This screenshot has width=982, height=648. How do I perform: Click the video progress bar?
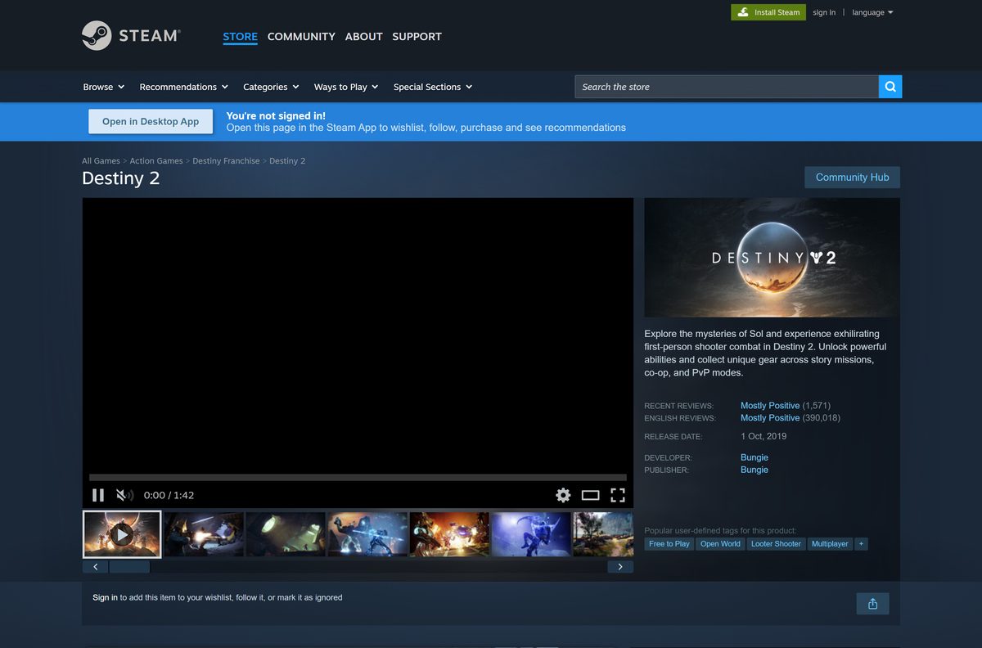[358, 477]
